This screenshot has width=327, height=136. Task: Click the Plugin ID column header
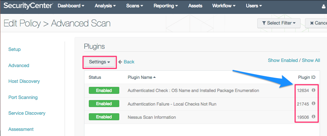point(306,77)
